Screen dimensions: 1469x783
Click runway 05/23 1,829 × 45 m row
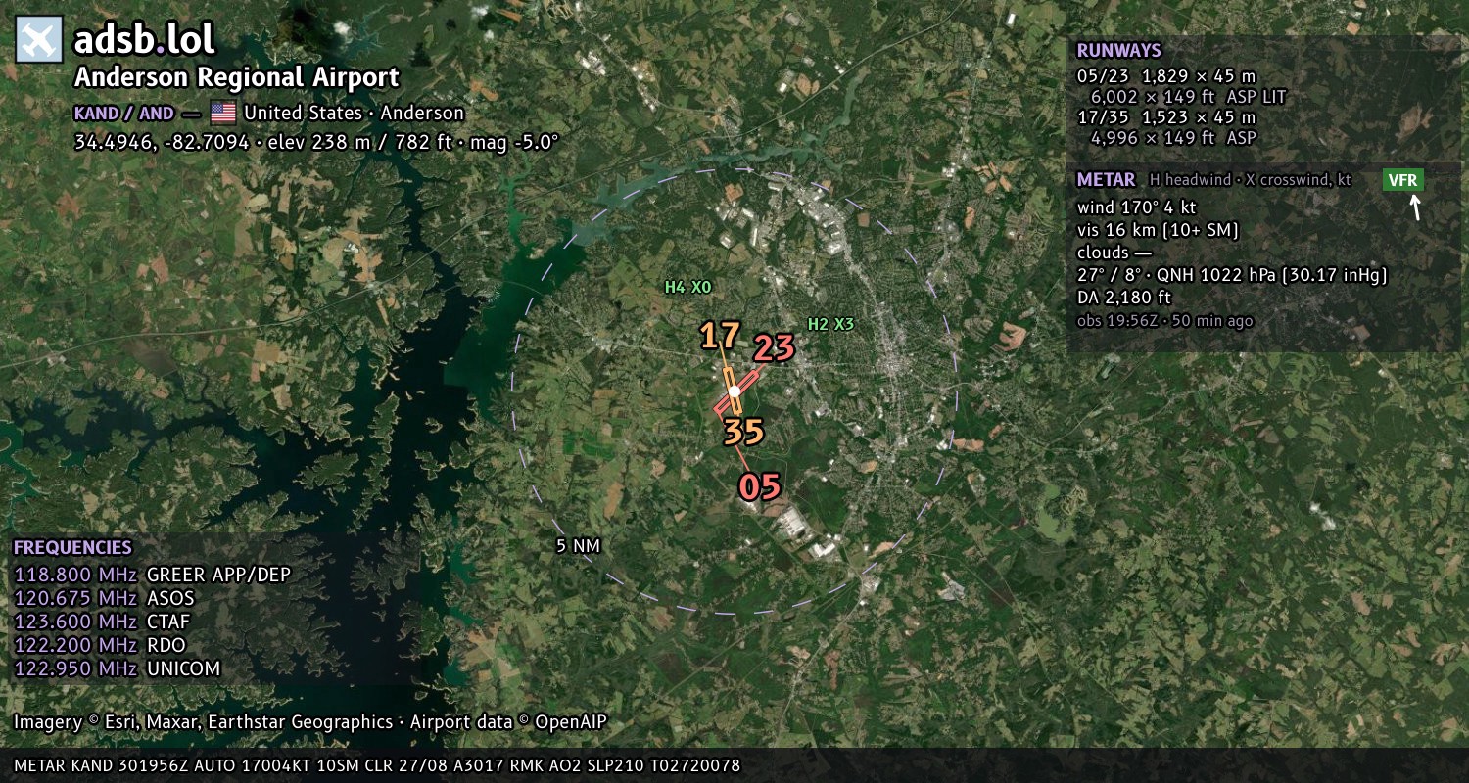[x=1166, y=75]
